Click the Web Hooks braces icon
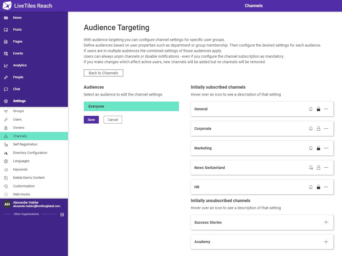Screen dimensions: 342x256 6,194
